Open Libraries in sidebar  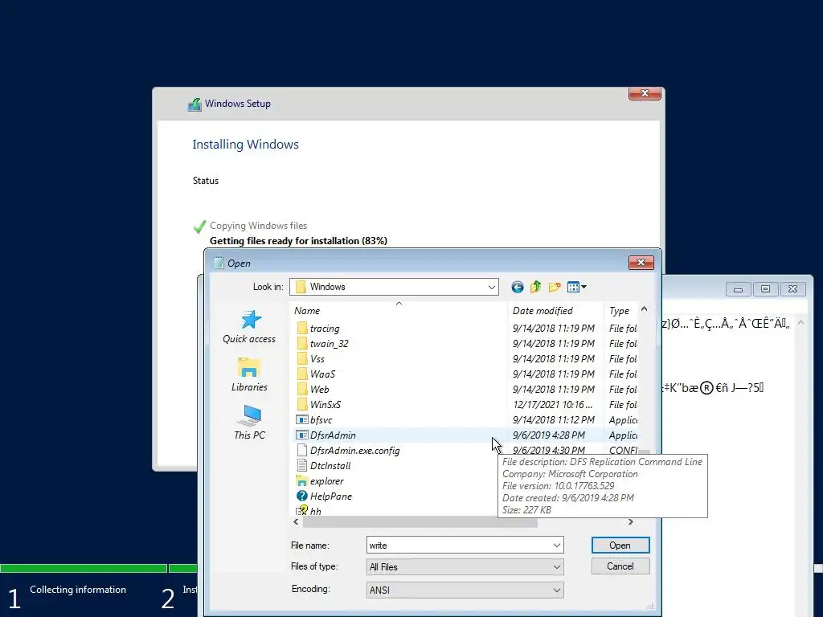[249, 374]
